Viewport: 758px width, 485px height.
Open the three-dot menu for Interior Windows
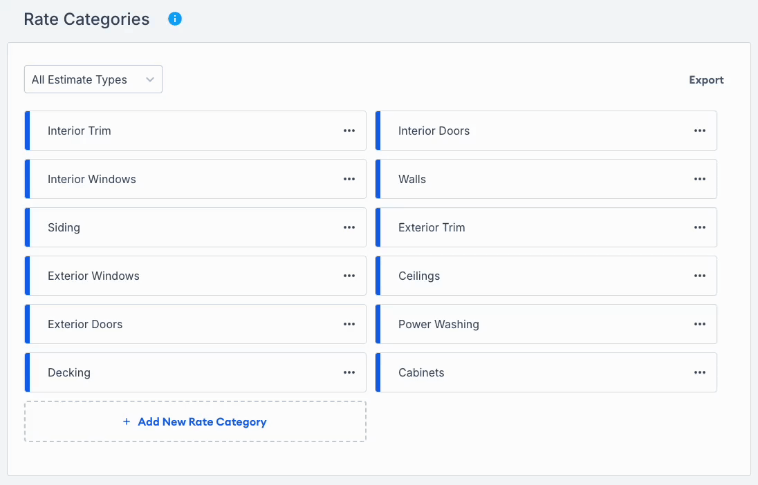coord(349,179)
